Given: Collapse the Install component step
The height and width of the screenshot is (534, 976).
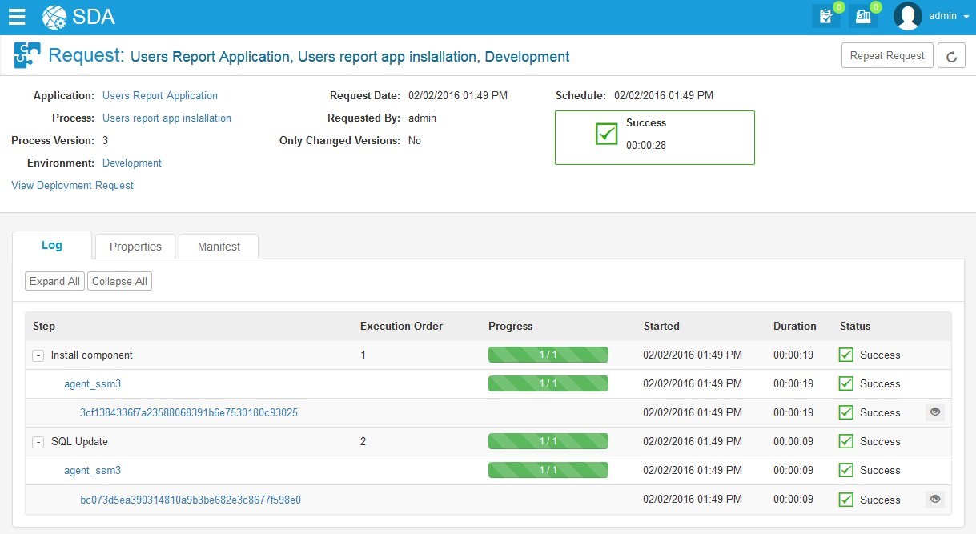Looking at the screenshot, I should (38, 355).
